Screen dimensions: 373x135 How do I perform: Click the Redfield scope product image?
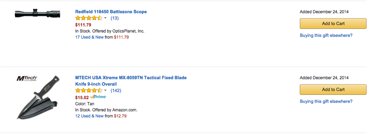38,13
